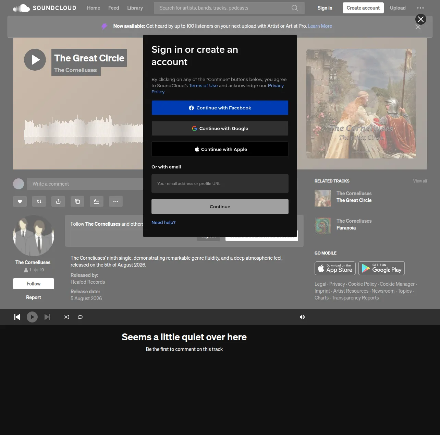Click the Get it on Google Play badge
This screenshot has height=435, width=440.
pyautogui.click(x=382, y=268)
